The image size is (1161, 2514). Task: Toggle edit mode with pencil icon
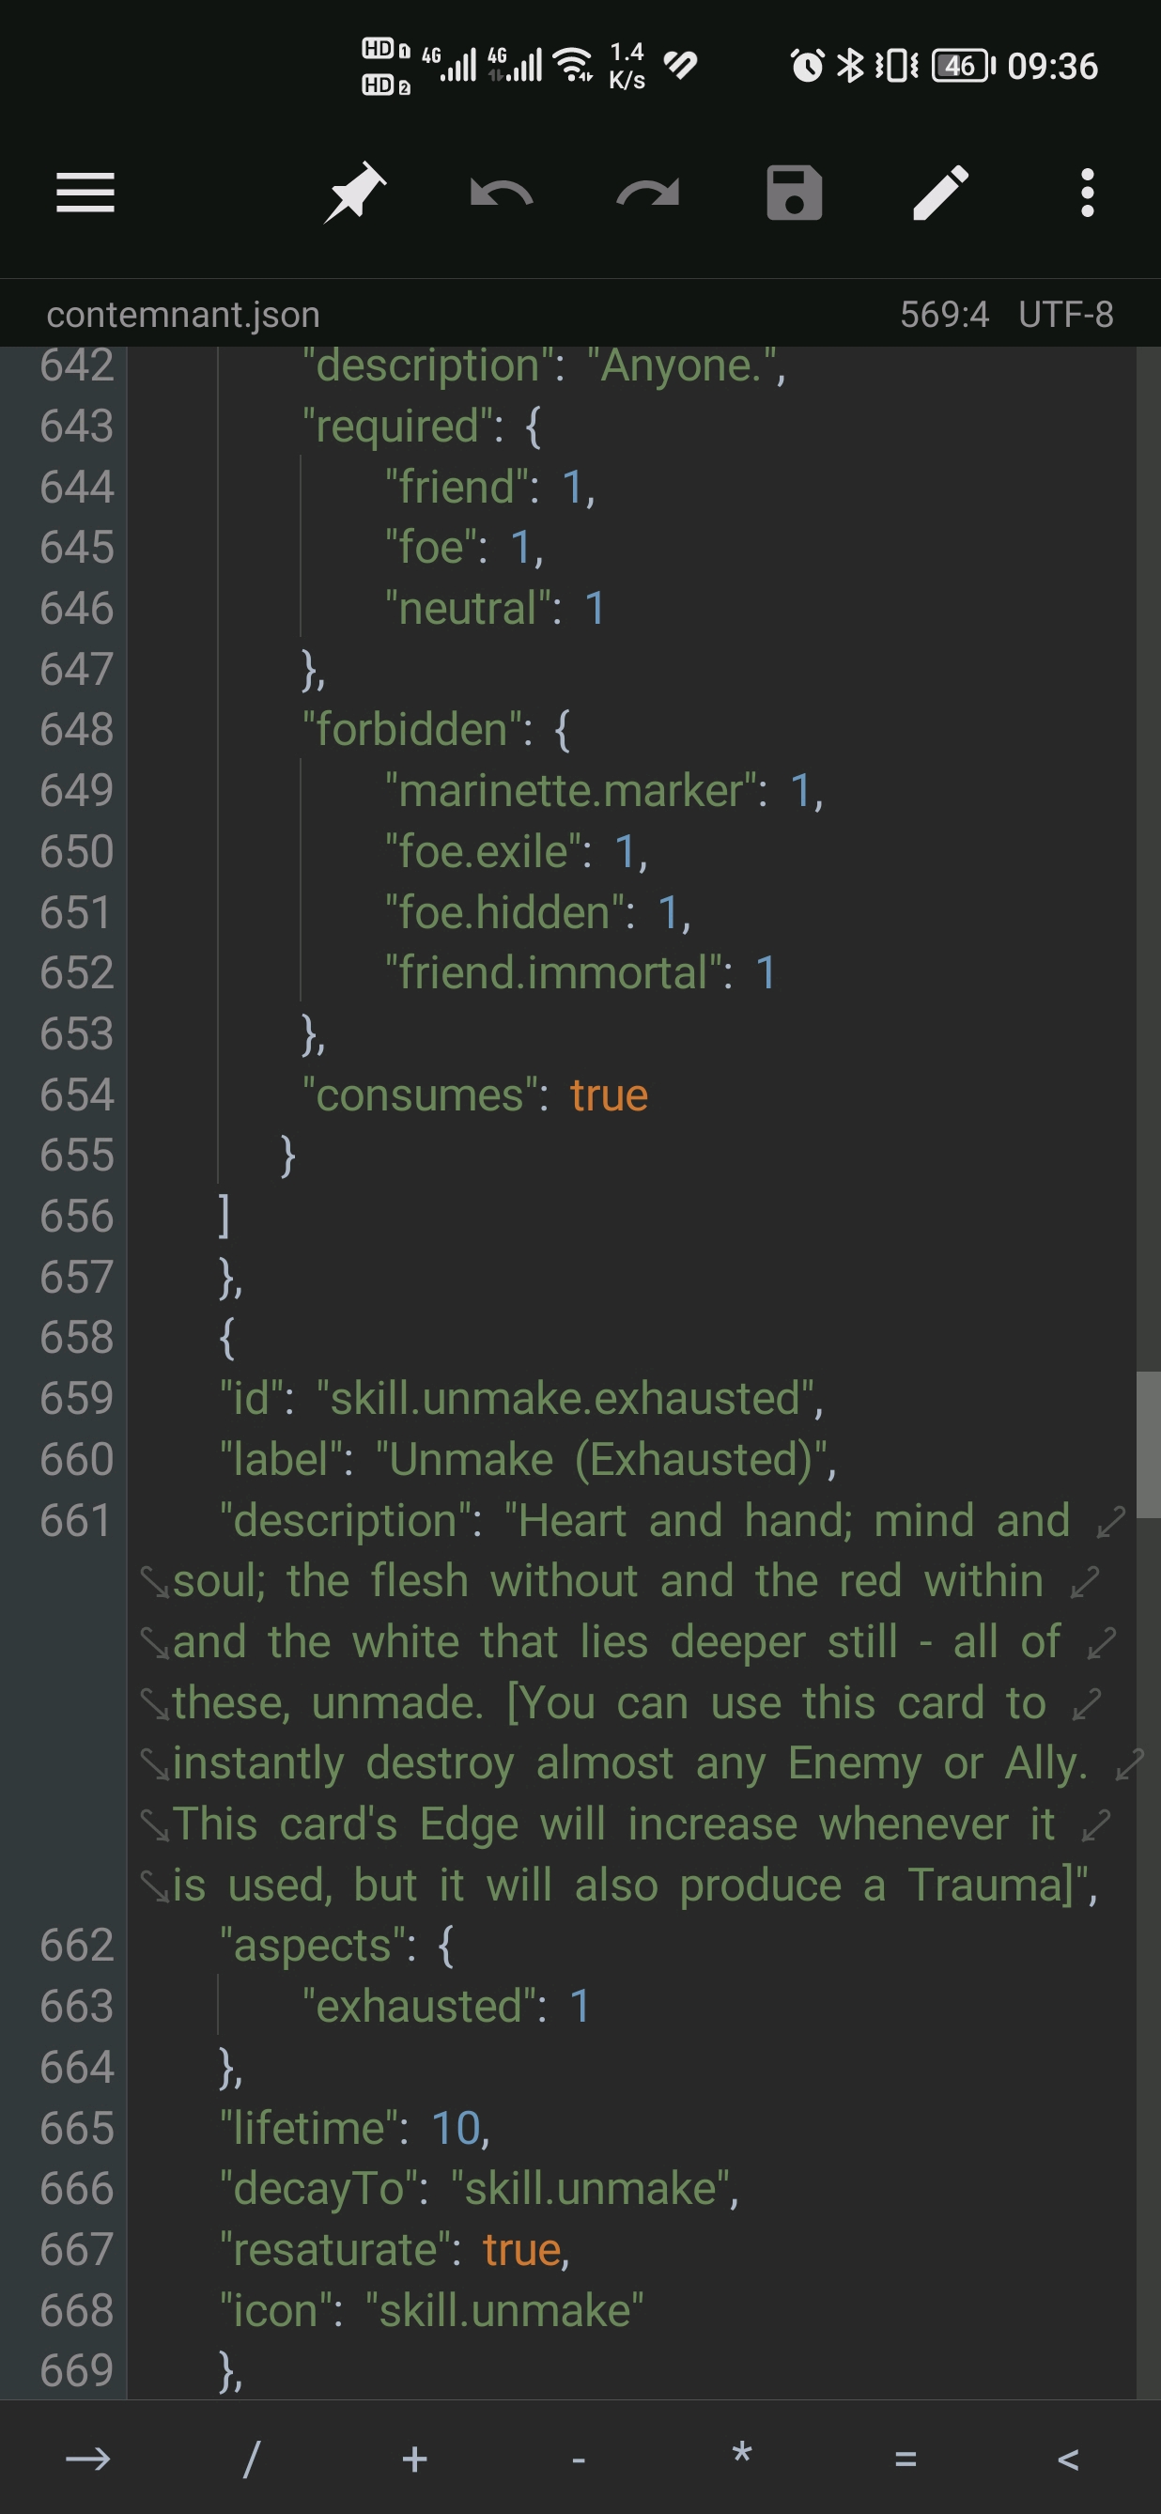(x=940, y=193)
